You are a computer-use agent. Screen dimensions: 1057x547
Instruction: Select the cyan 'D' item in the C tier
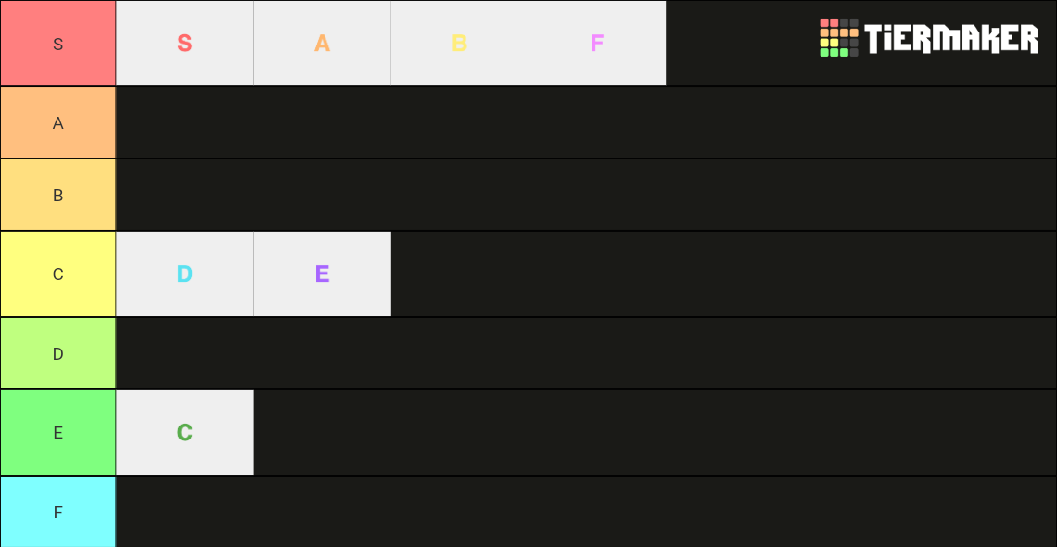[x=184, y=273]
